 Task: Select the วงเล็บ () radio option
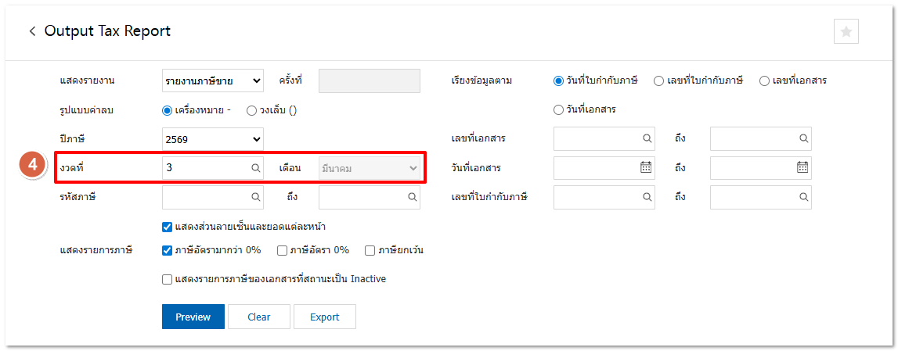[252, 110]
